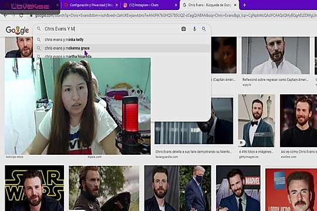Open Reflexionó sobre regresar como Captain America link
The width and height of the screenshot is (317, 211).
click(x=275, y=80)
